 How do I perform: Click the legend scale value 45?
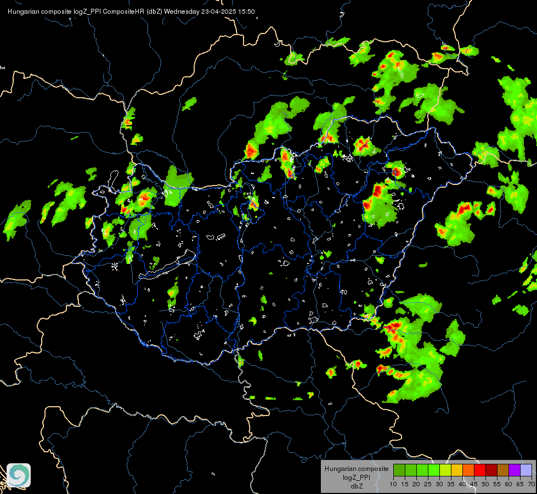pyautogui.click(x=474, y=484)
